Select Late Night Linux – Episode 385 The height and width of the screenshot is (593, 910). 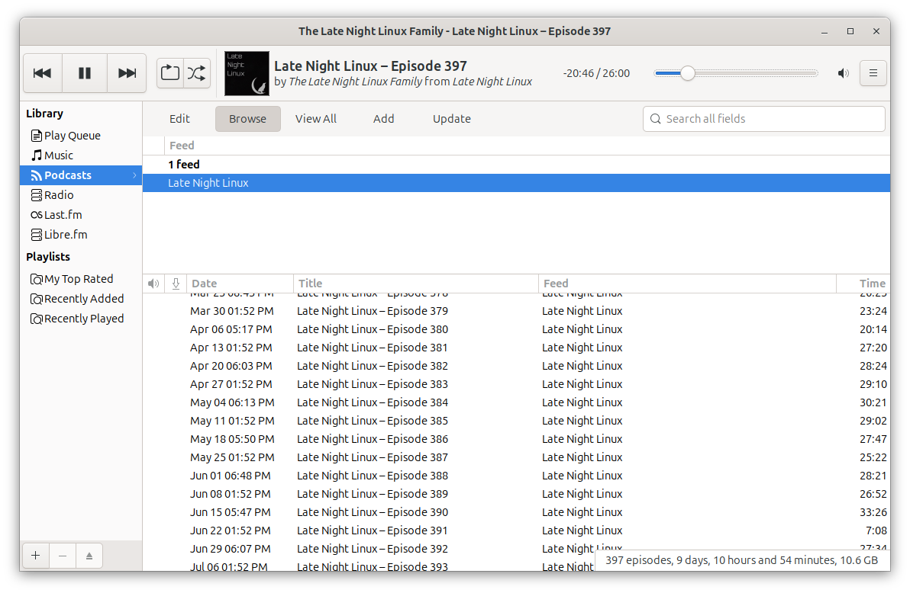coord(517,421)
